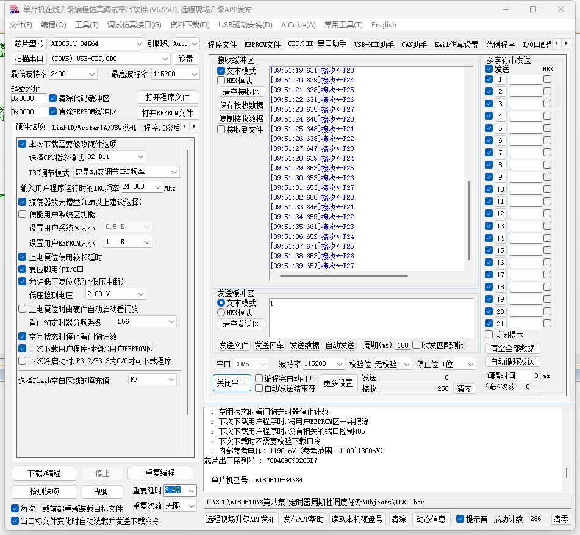This screenshot has height=535, width=580.
Task: Switch to the 程序文件 tab
Action: (x=222, y=45)
